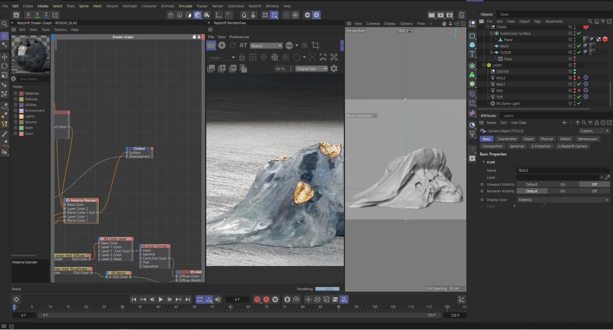613x330 pixels.
Task: Open the Coordinates attribute tab
Action: pyautogui.click(x=507, y=139)
